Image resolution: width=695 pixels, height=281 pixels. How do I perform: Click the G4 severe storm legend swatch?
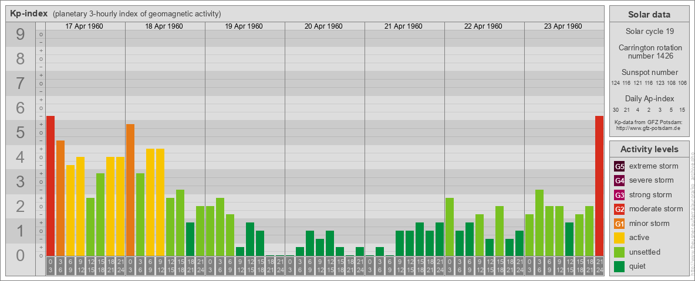click(619, 180)
